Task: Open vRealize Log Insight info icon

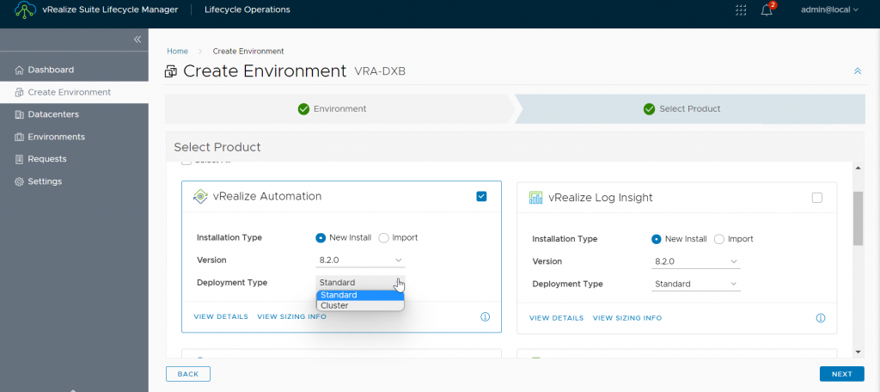Action: (x=821, y=318)
